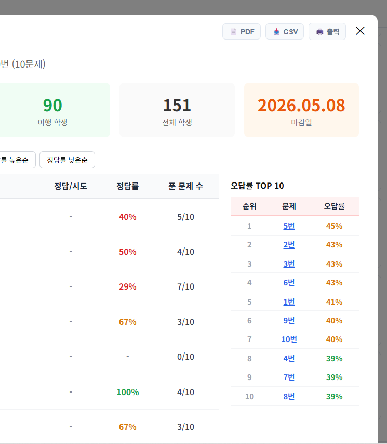Click the 0/10 solved count
This screenshot has width=387, height=444.
tap(185, 357)
